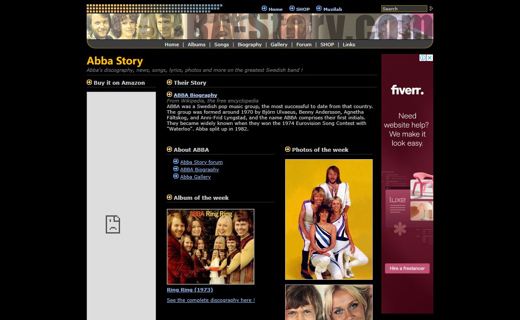Click the bullet icon beside ABBA Biography list link
Screen dimensions: 520x320
coord(176,169)
